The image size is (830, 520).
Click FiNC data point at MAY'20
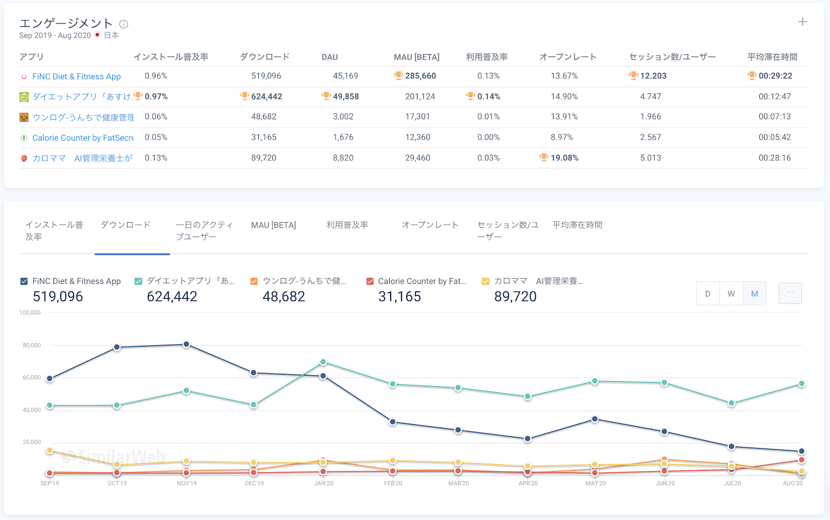point(595,419)
